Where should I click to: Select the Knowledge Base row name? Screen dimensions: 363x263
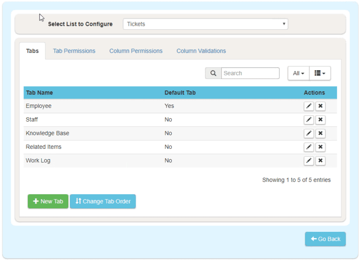tap(47, 133)
